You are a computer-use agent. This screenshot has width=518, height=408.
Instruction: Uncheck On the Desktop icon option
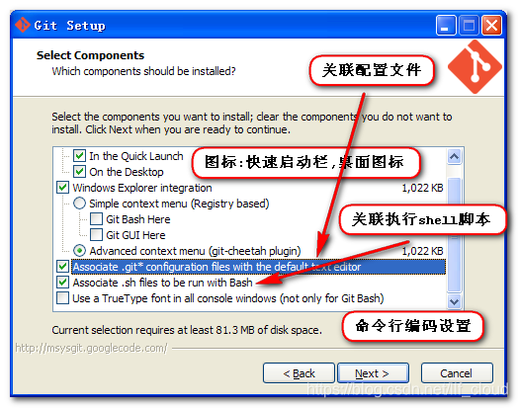pos(79,171)
